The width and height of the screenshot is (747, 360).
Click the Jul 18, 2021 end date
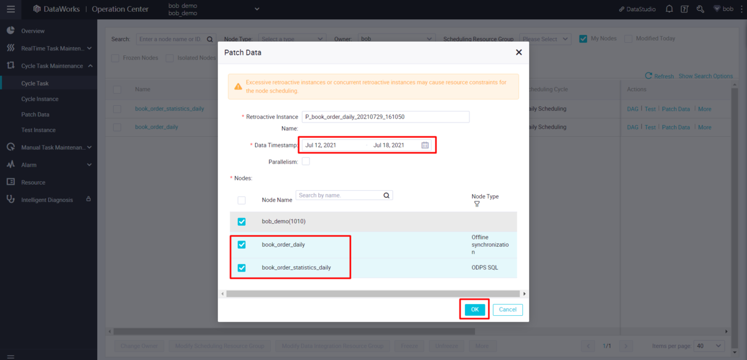[388, 145]
